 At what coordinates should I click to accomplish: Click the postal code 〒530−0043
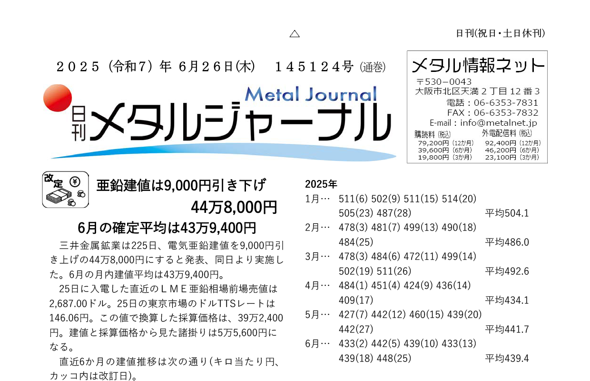444,82
